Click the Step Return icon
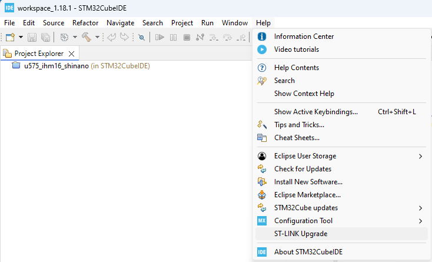Viewport: 432px width, 262px height. tap(241, 37)
